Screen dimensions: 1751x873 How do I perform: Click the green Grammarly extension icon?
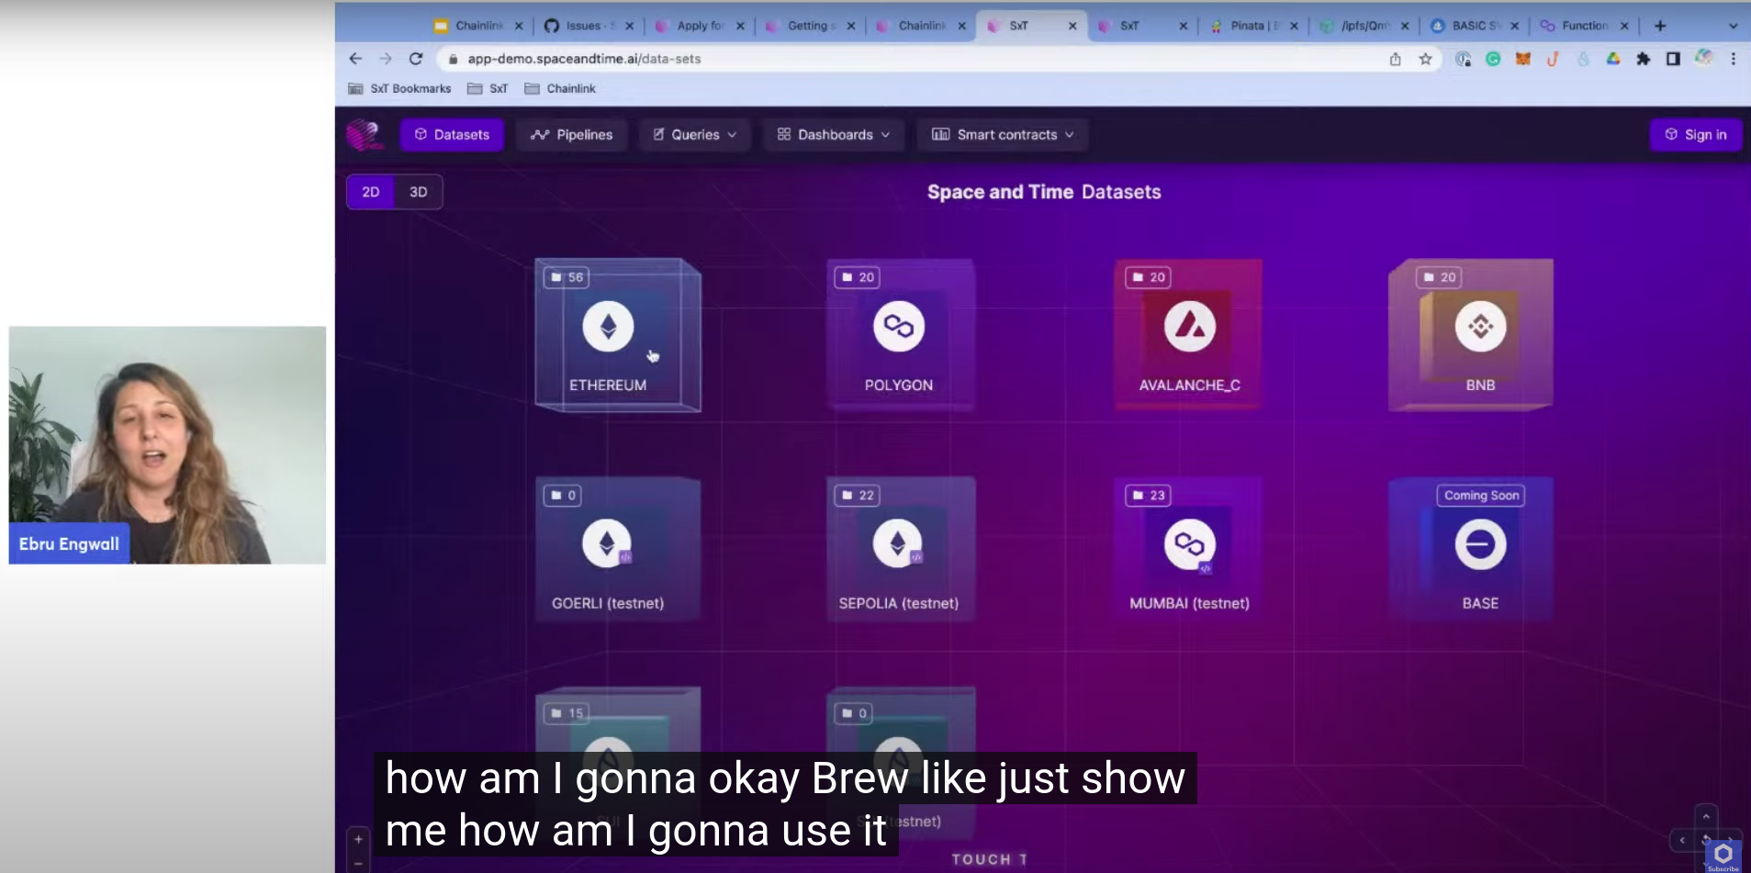[1493, 59]
